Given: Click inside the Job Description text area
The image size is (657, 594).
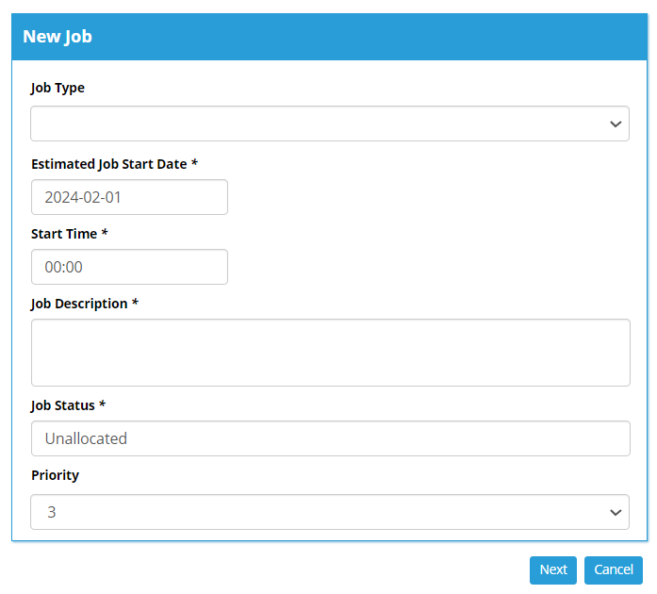Looking at the screenshot, I should coord(330,352).
